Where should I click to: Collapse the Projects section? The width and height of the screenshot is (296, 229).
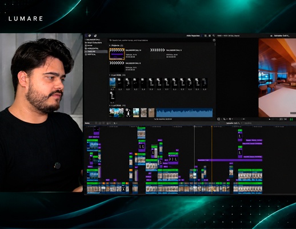tap(110, 46)
